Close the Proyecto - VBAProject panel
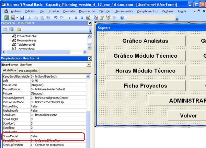This screenshot has height=148, width=206. (90, 23)
